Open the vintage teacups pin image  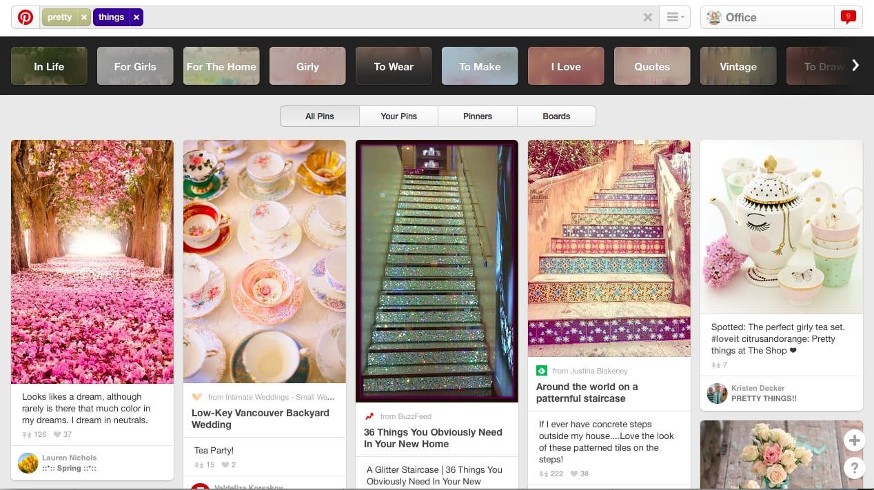pyautogui.click(x=265, y=261)
